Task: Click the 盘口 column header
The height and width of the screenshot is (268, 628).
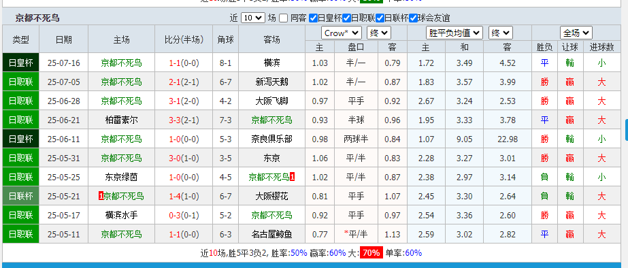Action: click(x=356, y=47)
